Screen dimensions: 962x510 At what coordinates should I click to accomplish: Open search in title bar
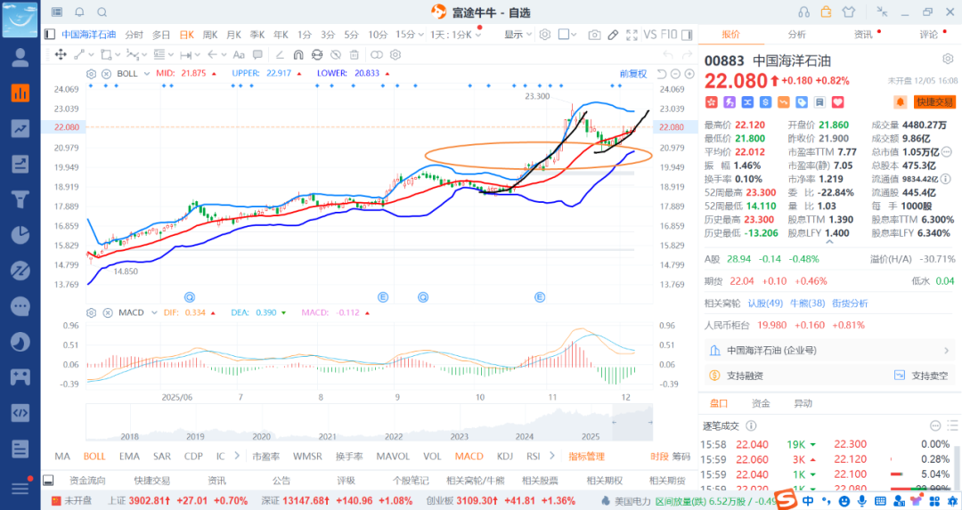(x=102, y=12)
